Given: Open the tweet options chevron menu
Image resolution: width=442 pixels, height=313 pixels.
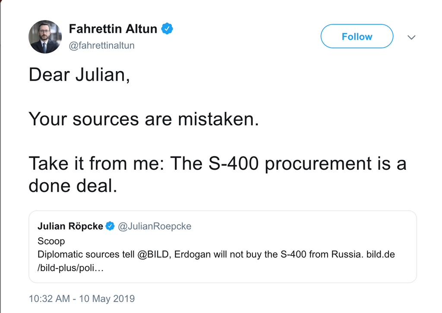Looking at the screenshot, I should tap(411, 38).
